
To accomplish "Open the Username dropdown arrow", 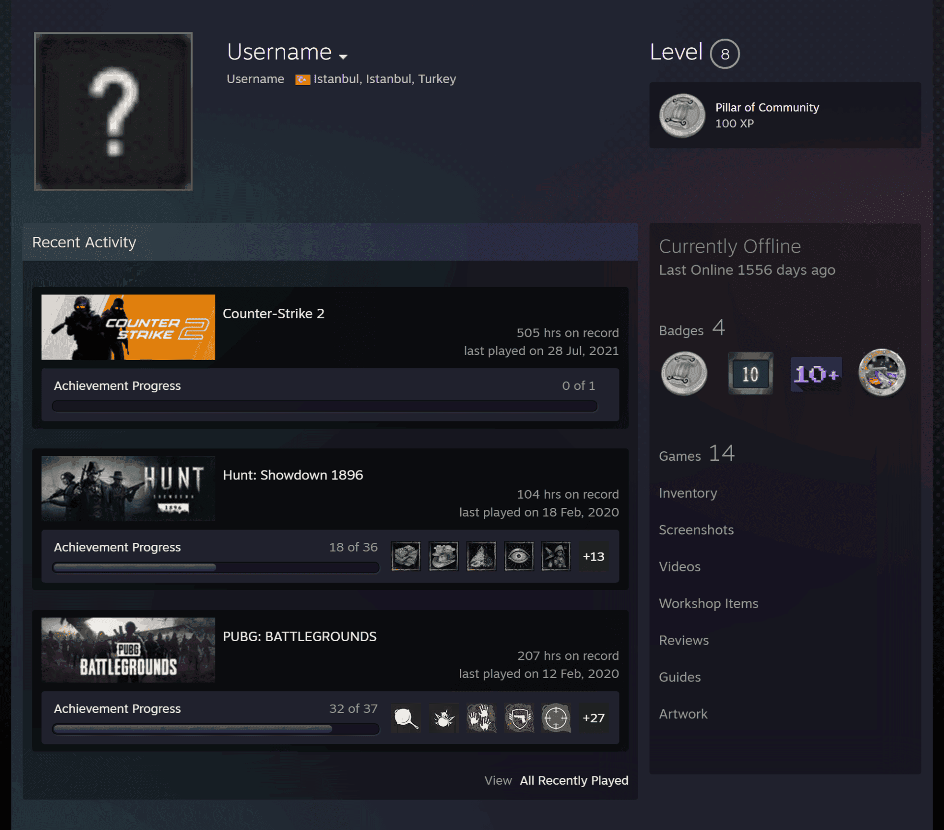I will [343, 57].
